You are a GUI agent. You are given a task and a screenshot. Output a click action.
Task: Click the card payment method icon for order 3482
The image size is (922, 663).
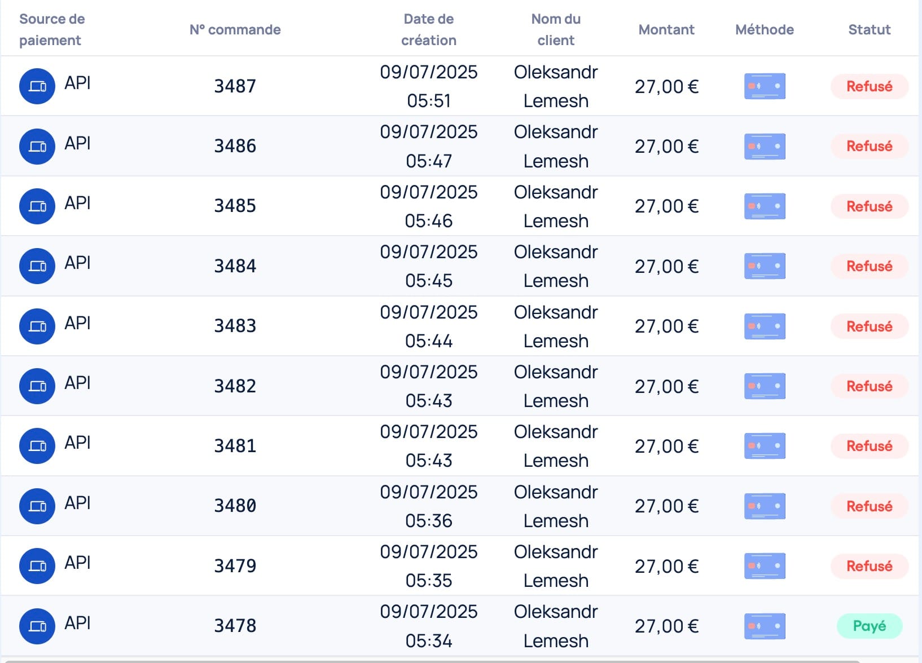pos(765,386)
